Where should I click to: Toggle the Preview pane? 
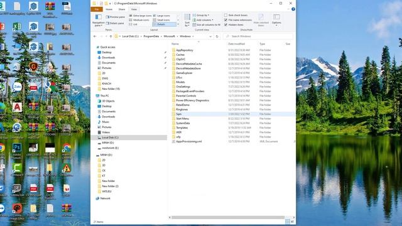coord(115,17)
